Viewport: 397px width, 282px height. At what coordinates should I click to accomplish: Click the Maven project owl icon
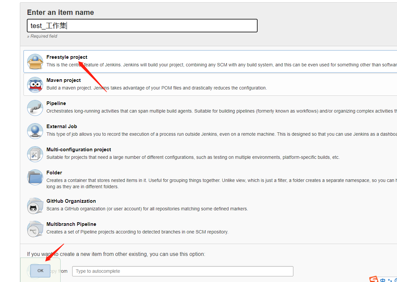[x=35, y=85]
